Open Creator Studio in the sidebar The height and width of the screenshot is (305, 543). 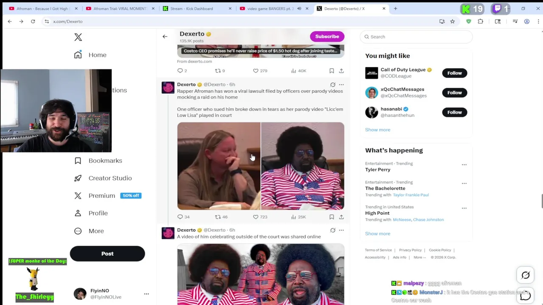click(x=103, y=178)
